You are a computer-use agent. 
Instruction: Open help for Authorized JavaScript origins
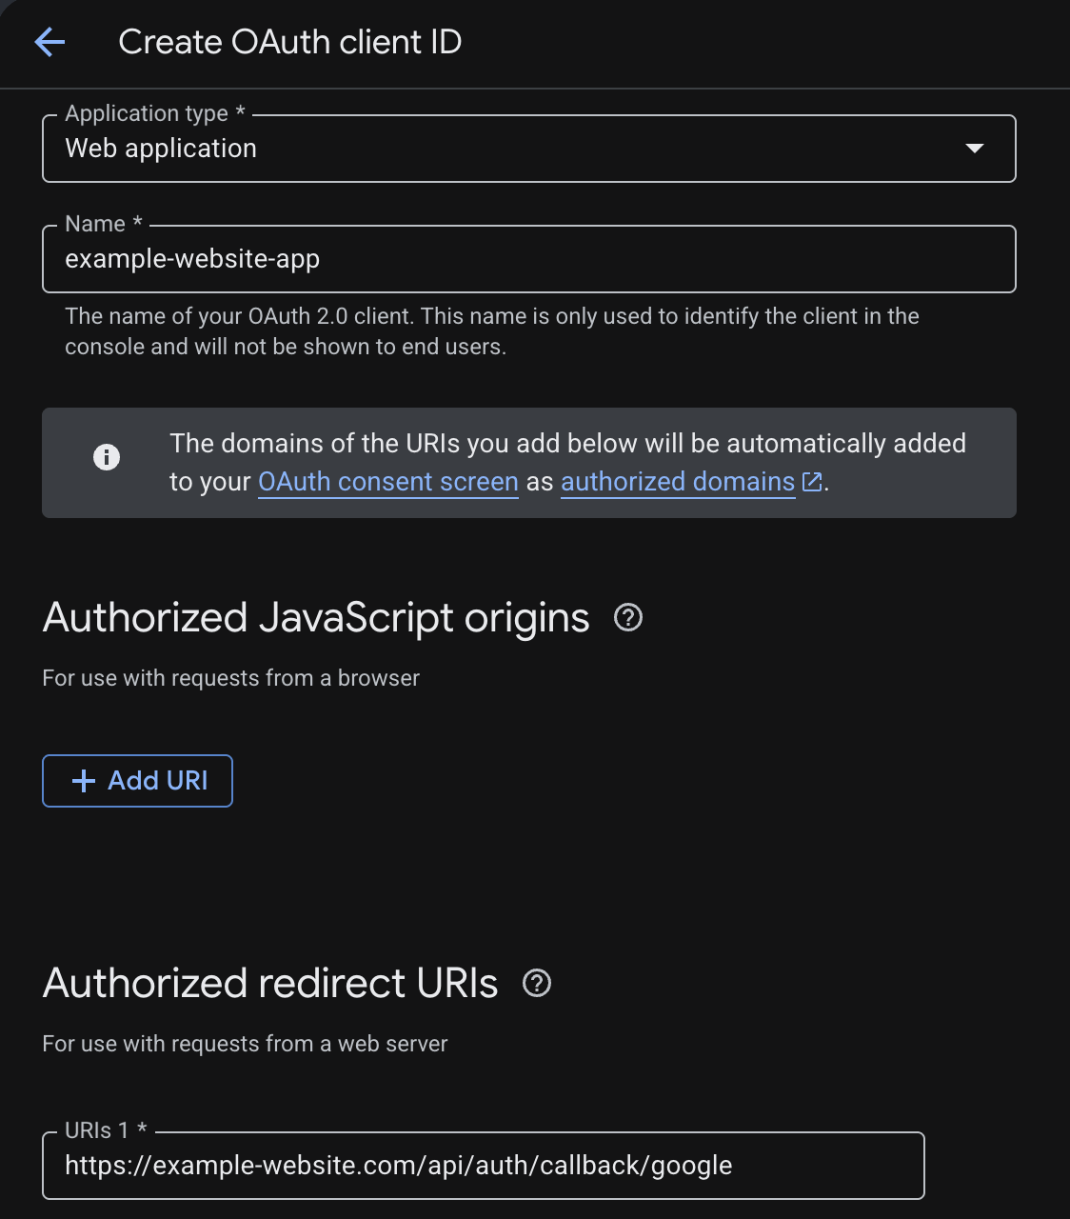point(628,617)
